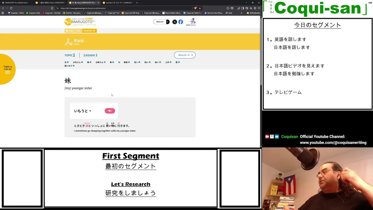Open the browser apps grid icon

coord(3,13)
